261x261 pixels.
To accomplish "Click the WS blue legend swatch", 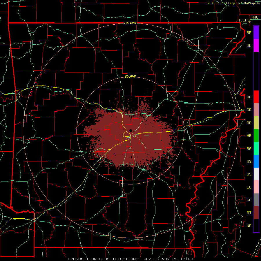I will pyautogui.click(x=256, y=161).
